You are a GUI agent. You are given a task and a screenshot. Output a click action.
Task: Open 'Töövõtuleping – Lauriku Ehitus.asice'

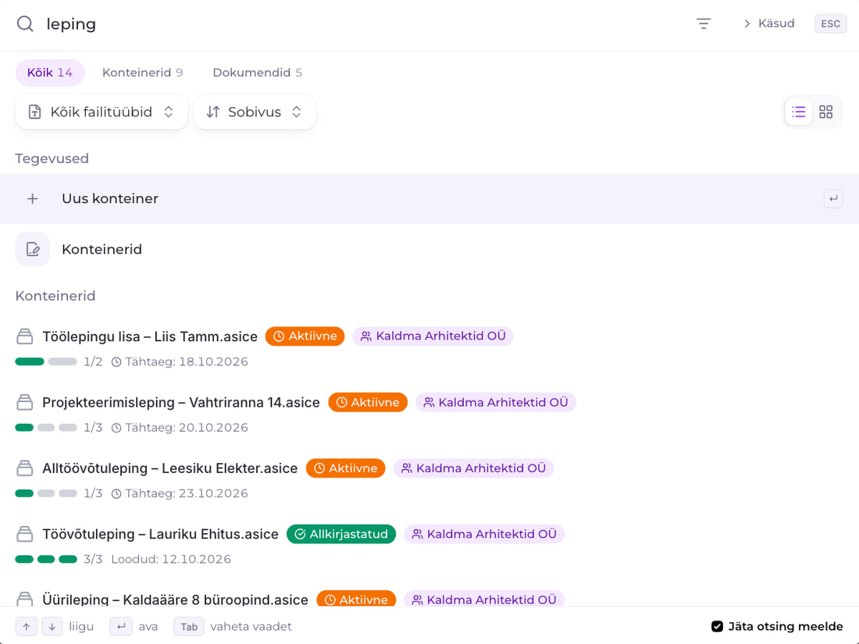coord(161,534)
